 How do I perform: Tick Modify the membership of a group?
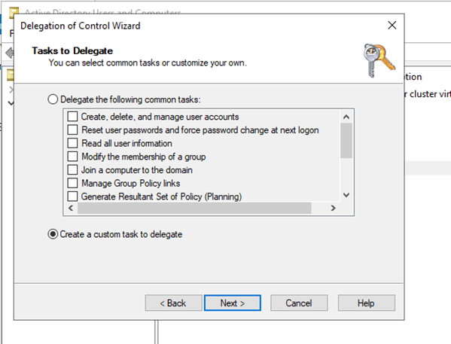(72, 157)
